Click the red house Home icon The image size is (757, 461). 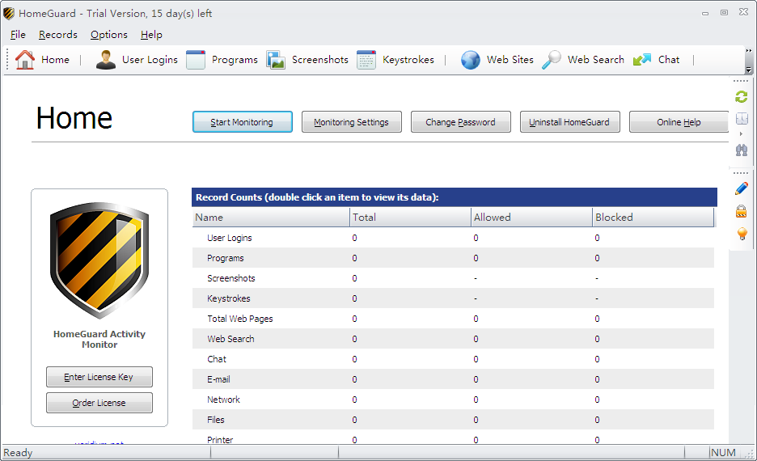point(24,60)
